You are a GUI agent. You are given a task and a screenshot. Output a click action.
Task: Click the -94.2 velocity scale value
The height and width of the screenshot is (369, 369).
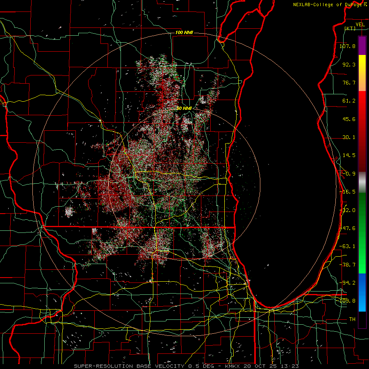click(x=347, y=283)
